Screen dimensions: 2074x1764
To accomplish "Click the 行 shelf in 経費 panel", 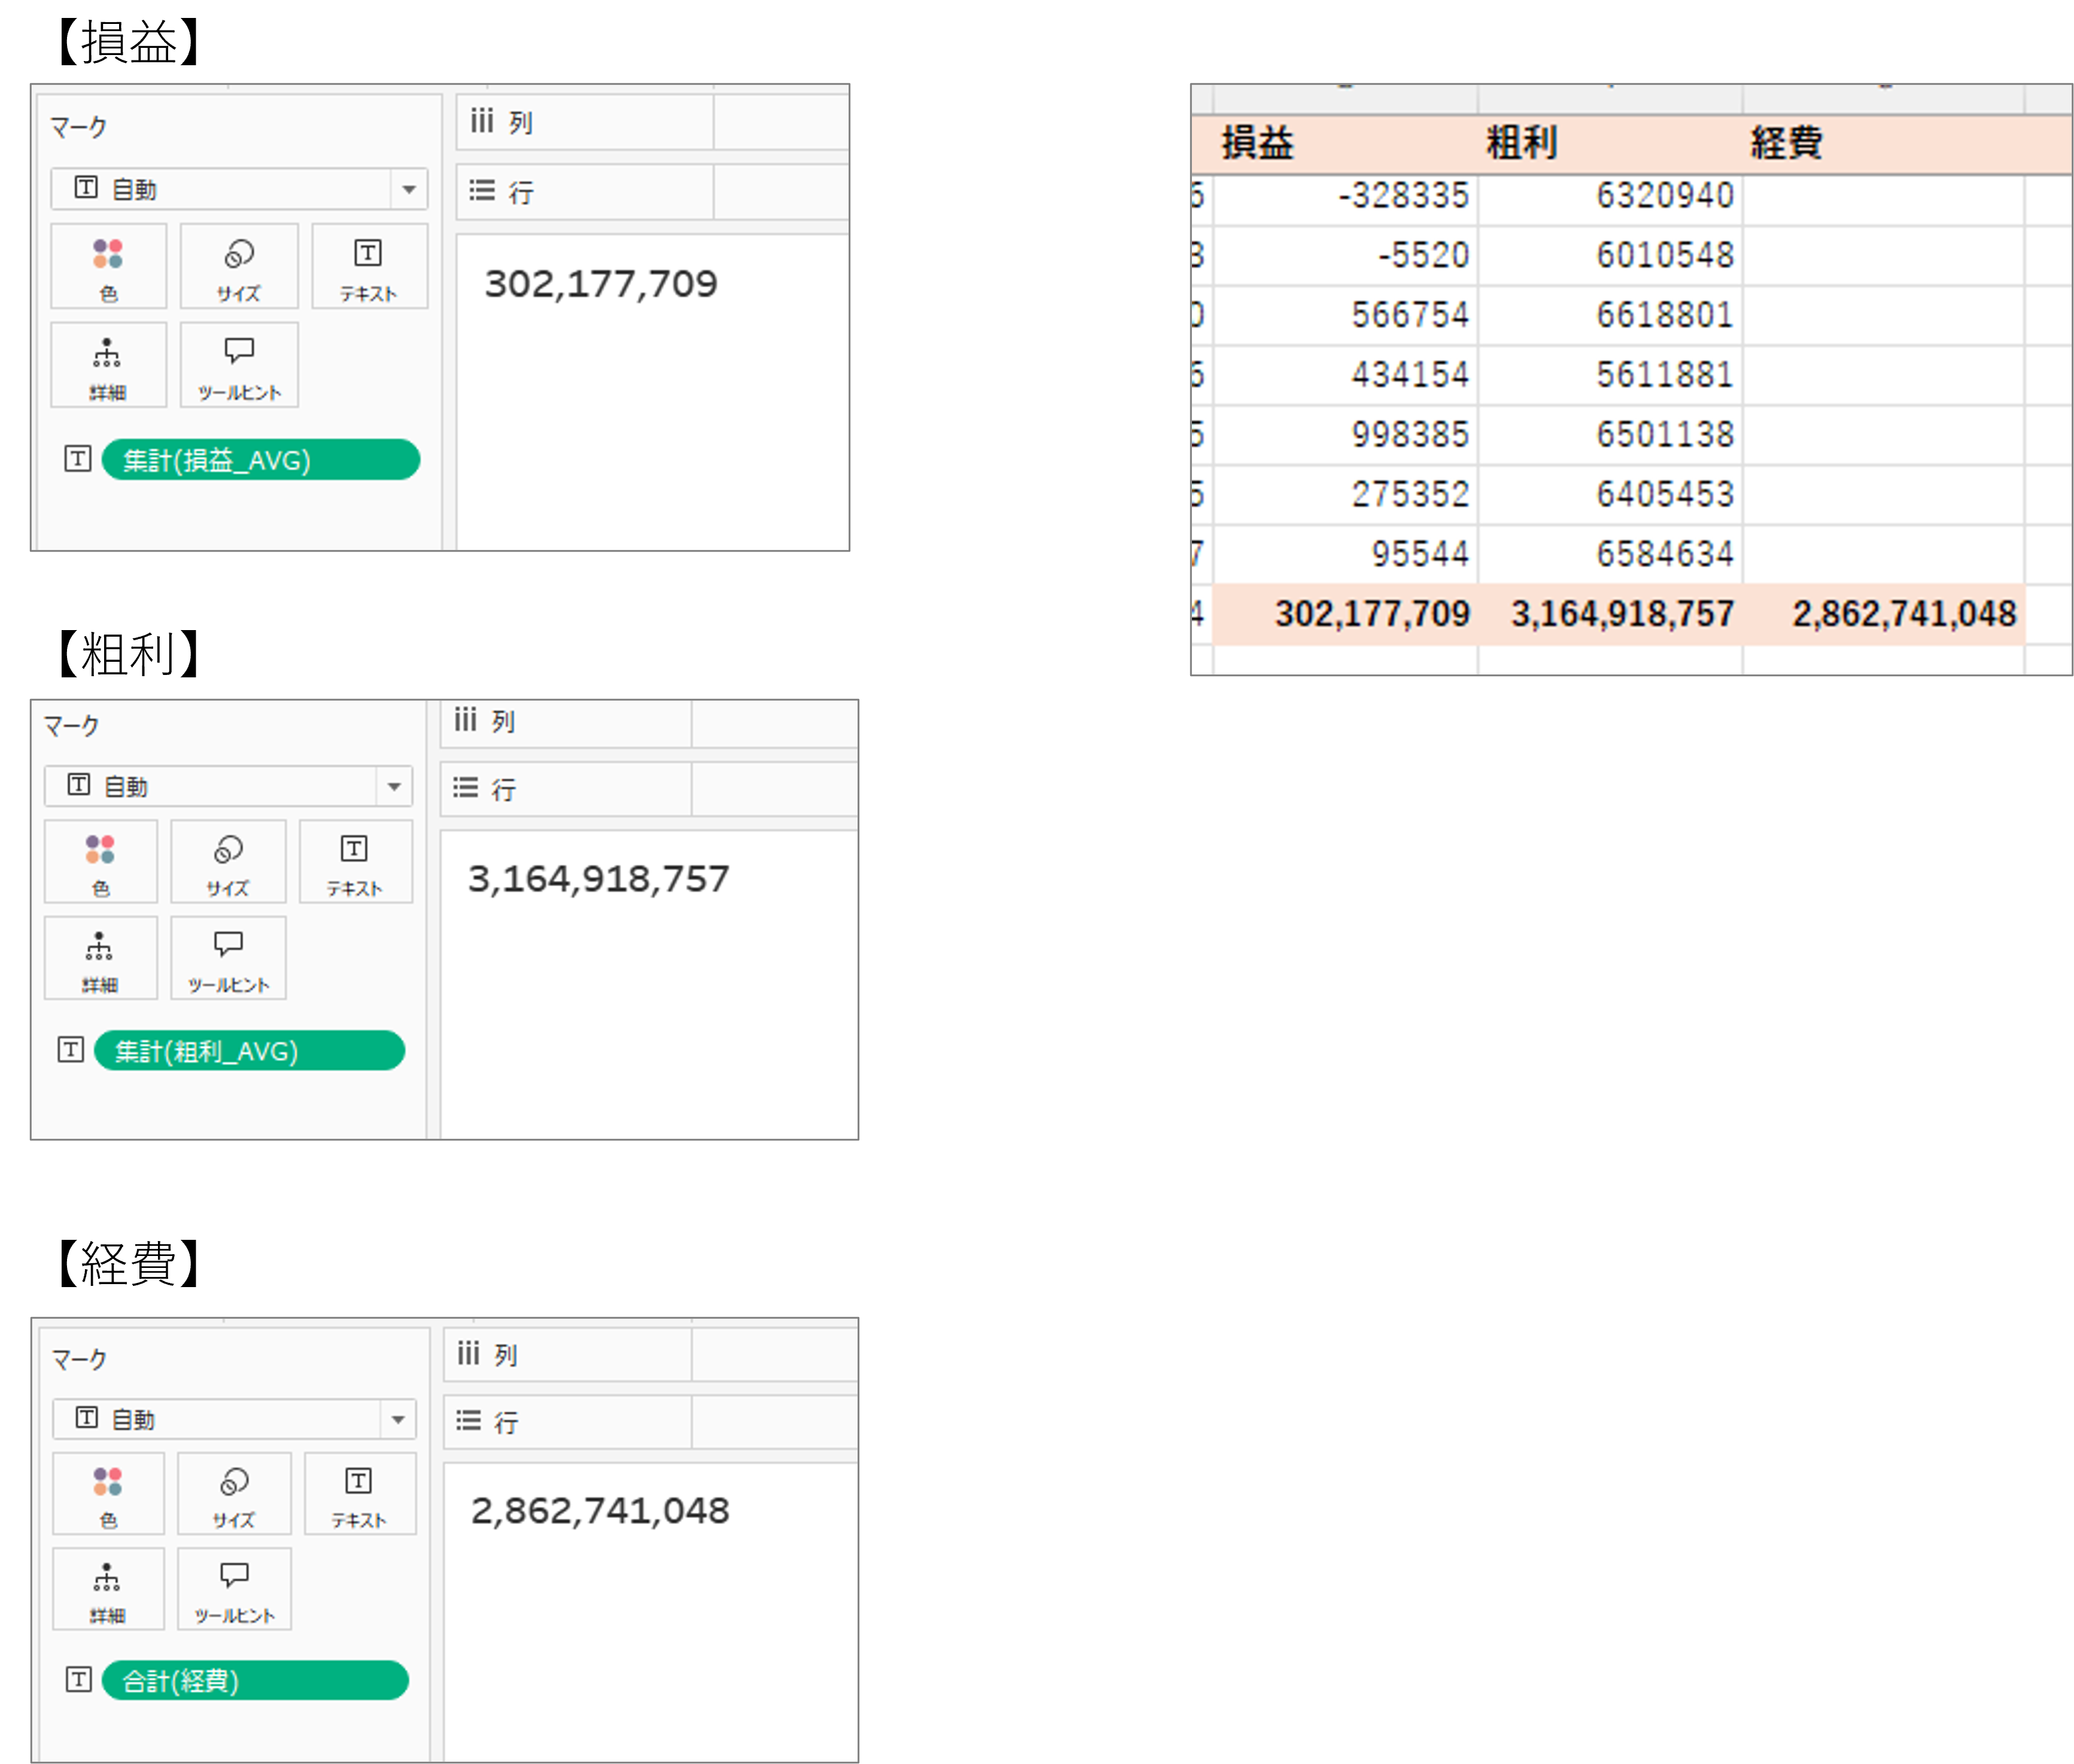I will pyautogui.click(x=651, y=1421).
